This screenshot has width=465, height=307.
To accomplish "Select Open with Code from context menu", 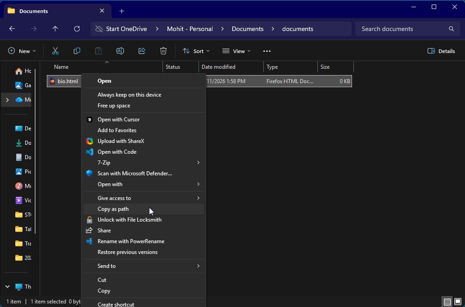I will [117, 151].
